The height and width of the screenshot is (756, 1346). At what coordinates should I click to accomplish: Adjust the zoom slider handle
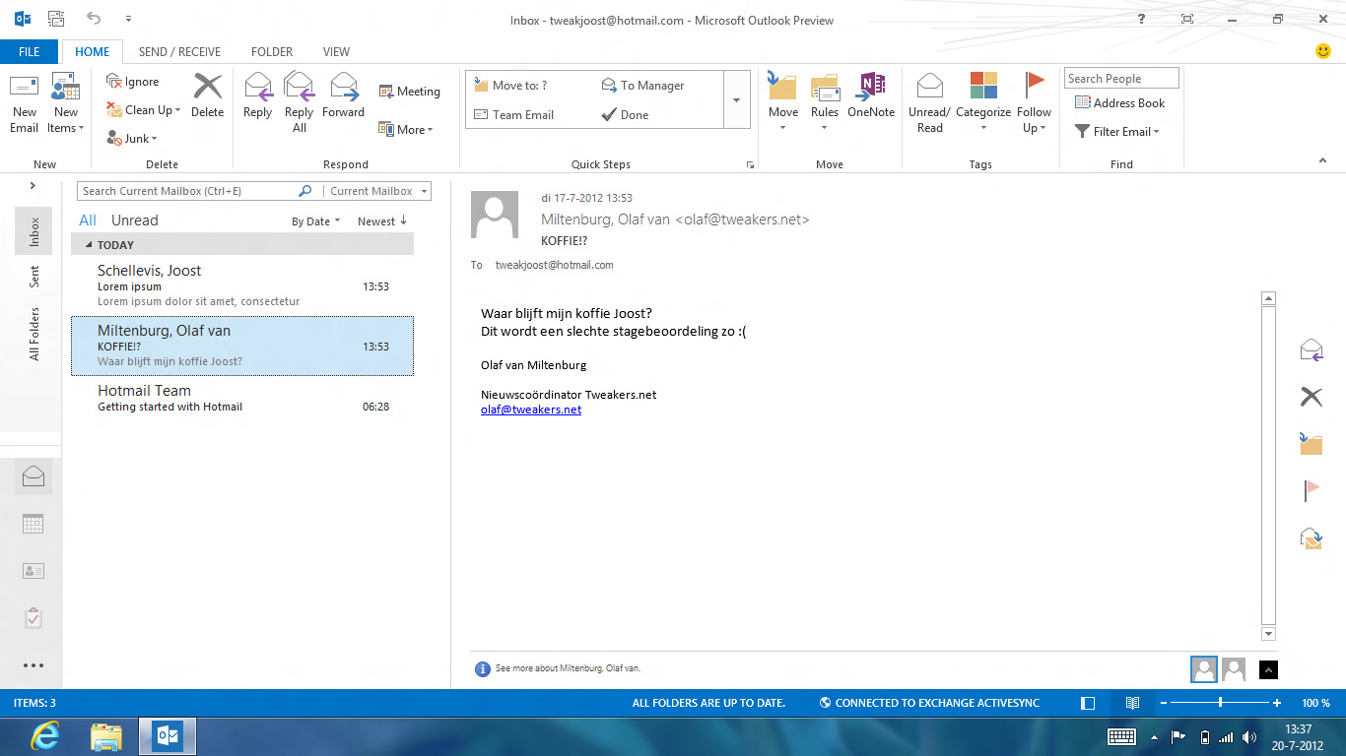[x=1220, y=703]
